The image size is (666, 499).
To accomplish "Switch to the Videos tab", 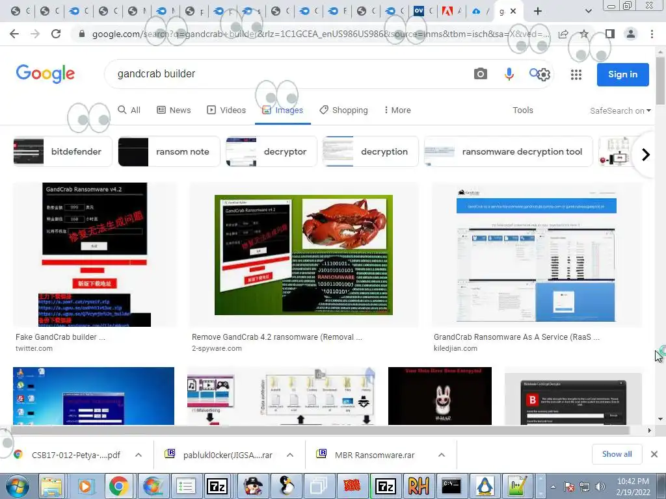I will click(x=226, y=110).
